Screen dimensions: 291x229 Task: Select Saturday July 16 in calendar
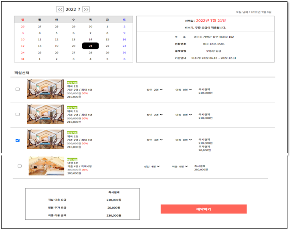point(124,39)
